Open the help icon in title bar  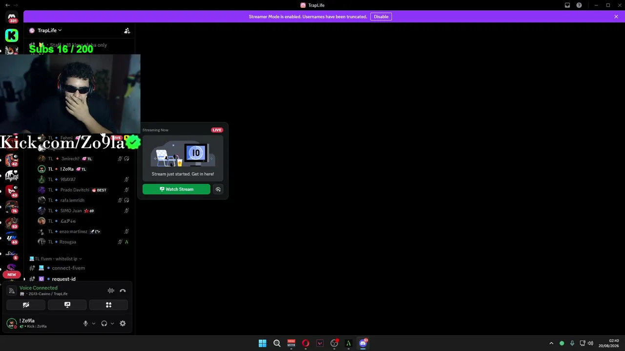(579, 5)
